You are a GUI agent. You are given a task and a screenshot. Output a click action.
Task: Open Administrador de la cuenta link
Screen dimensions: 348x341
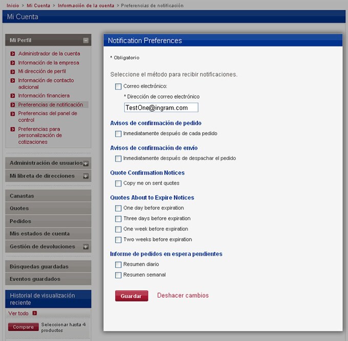point(49,54)
